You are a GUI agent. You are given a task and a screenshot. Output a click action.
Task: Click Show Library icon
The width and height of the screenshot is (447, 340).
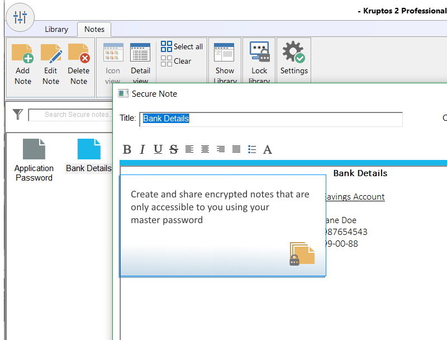(225, 53)
